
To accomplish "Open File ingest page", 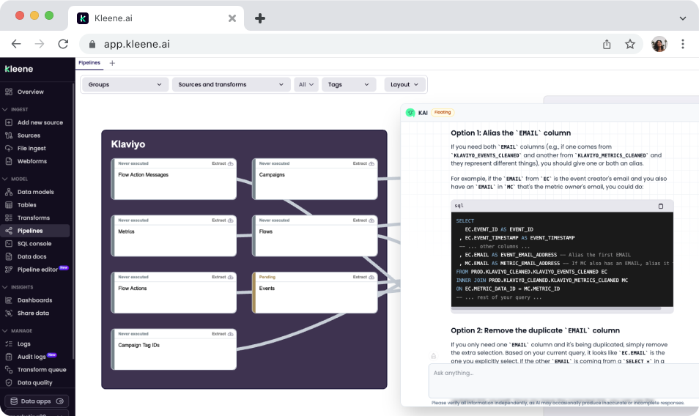I will coord(32,149).
